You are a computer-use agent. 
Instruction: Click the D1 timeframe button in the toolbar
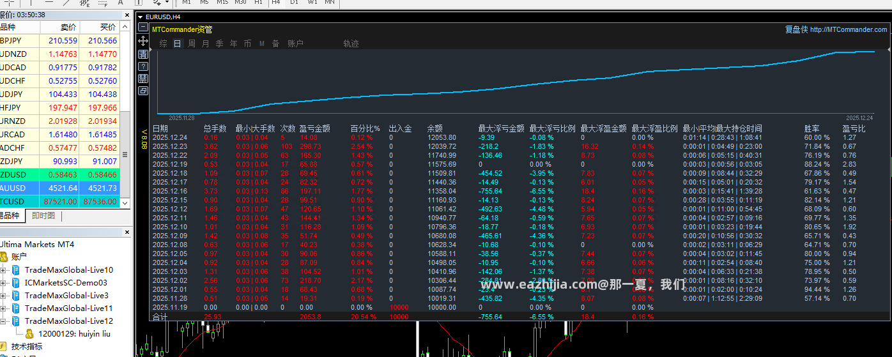pyautogui.click(x=294, y=3)
